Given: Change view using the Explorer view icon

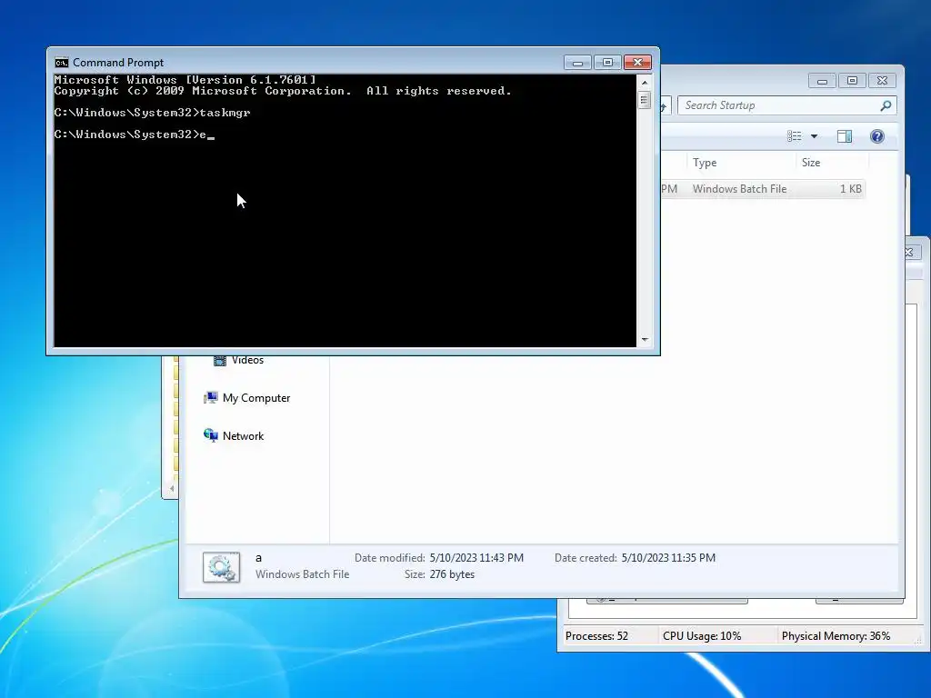Looking at the screenshot, I should coord(795,136).
